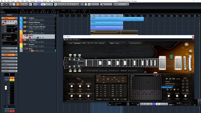Mute the Scarbee MM-Bass track
This screenshot has width=201, height=113.
click(24, 22)
